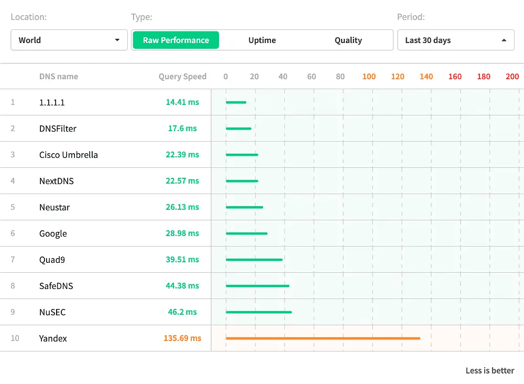The height and width of the screenshot is (384, 524).
Task: Switch to the Uptime tab
Action: pyautogui.click(x=262, y=40)
